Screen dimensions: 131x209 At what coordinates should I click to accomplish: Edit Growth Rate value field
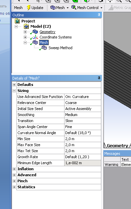pyautogui.click(x=83, y=157)
